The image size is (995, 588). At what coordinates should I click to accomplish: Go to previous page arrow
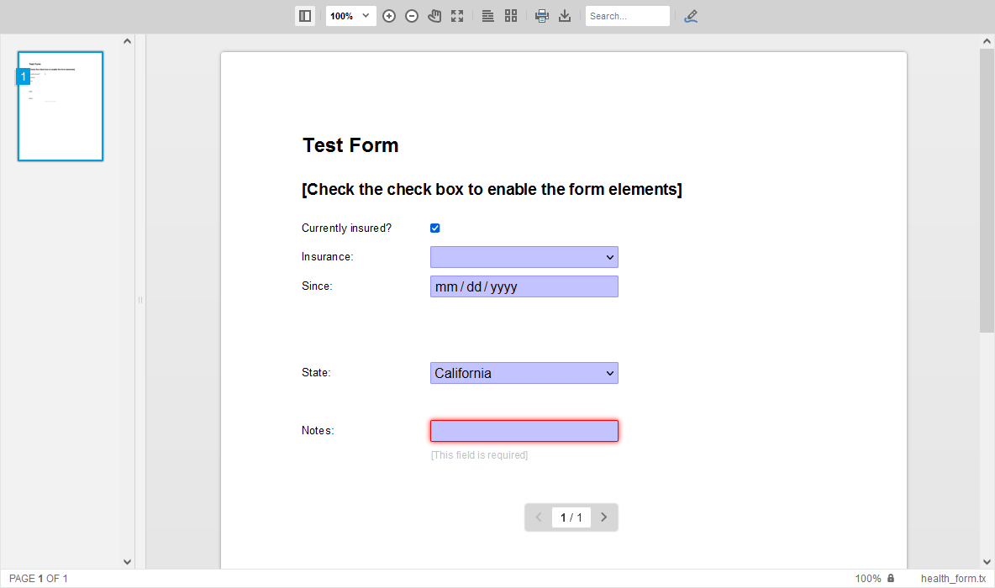click(x=538, y=517)
